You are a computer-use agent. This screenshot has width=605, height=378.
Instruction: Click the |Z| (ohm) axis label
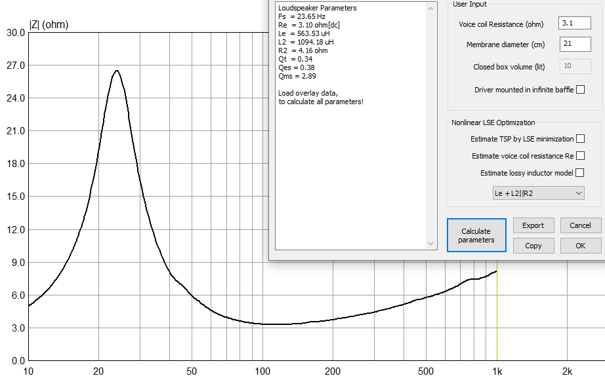point(49,25)
